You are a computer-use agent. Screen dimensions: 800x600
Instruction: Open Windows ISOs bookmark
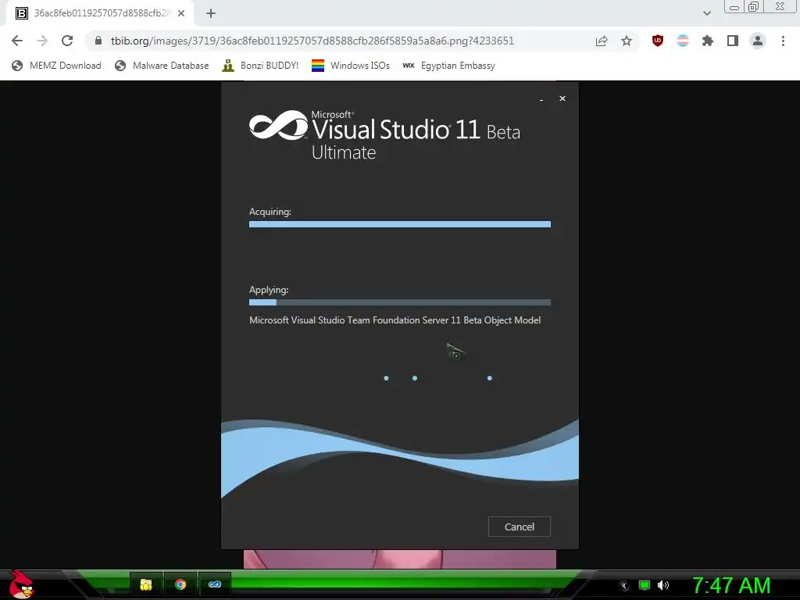(351, 66)
